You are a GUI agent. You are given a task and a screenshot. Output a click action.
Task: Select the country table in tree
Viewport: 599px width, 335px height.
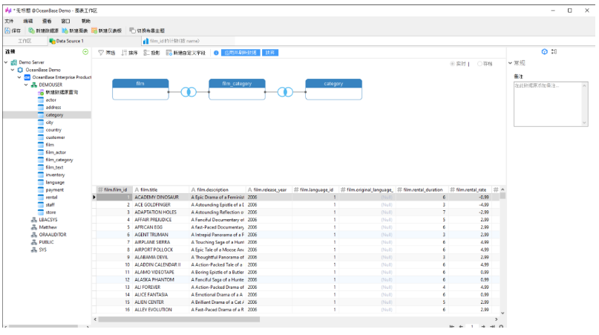(x=53, y=130)
